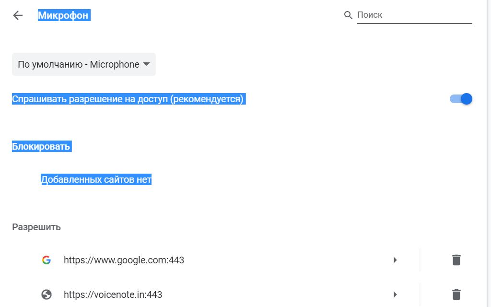This screenshot has height=307, width=491.
Task: Click the Google favicon icon
Action: [x=46, y=260]
